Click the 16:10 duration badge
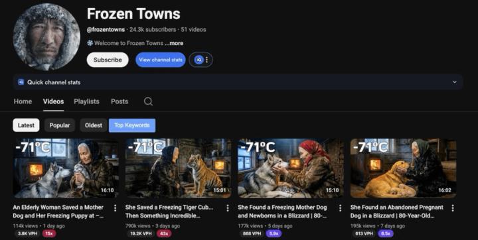 point(108,190)
